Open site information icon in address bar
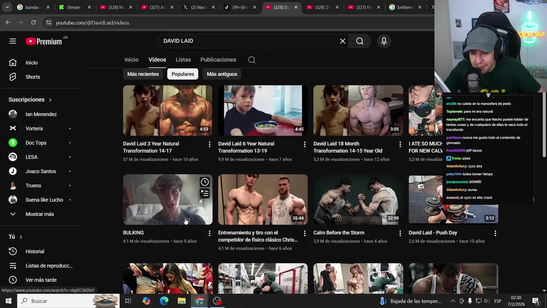The image size is (547, 308). pos(48,23)
